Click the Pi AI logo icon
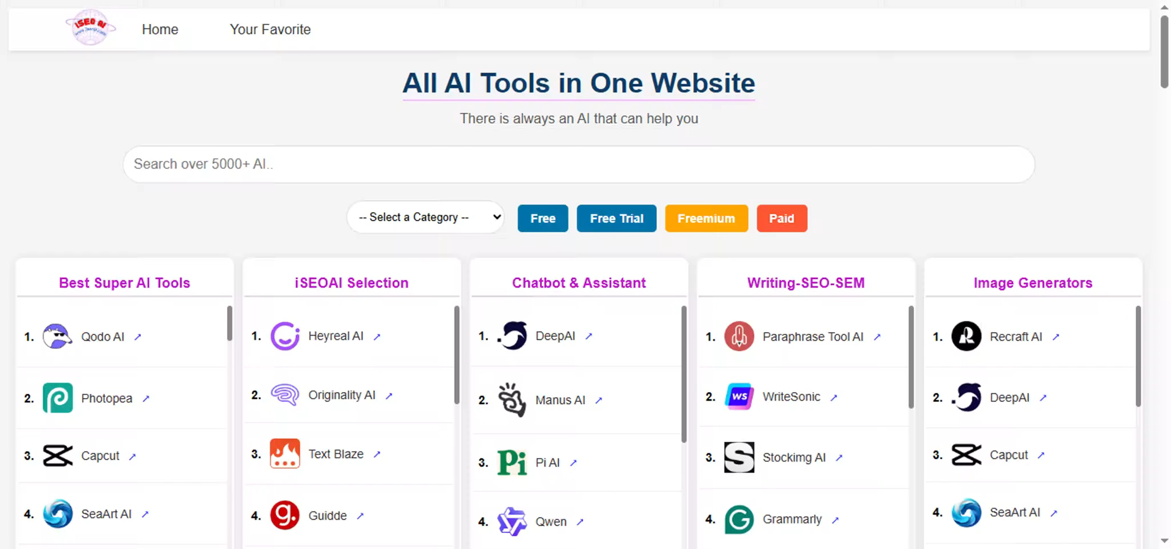The width and height of the screenshot is (1171, 549). [512, 462]
